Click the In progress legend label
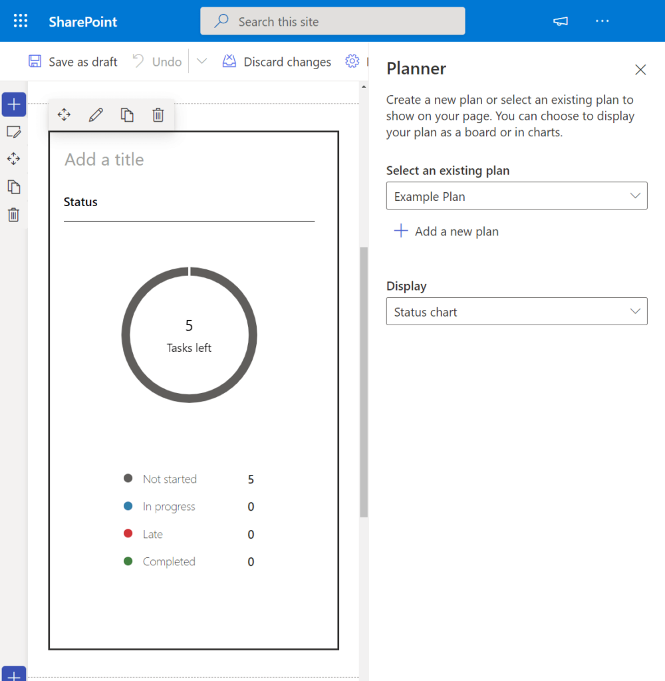The width and height of the screenshot is (665, 681). tap(169, 506)
